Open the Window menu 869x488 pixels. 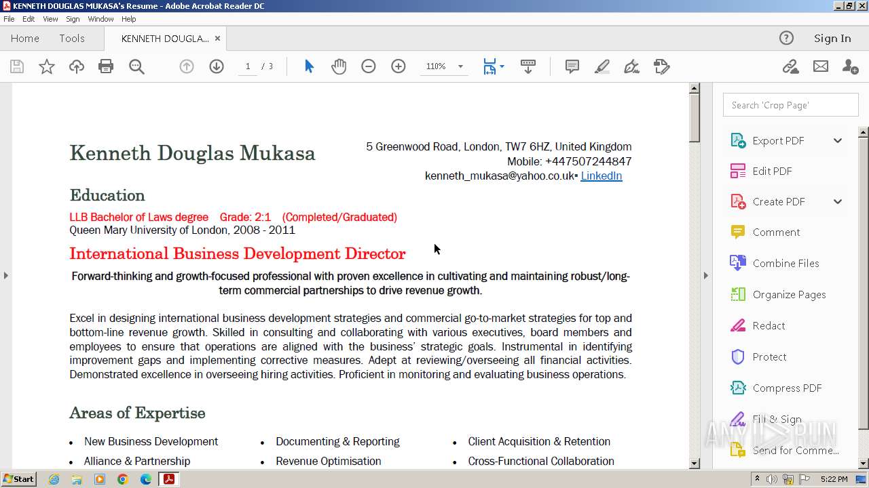pos(100,19)
